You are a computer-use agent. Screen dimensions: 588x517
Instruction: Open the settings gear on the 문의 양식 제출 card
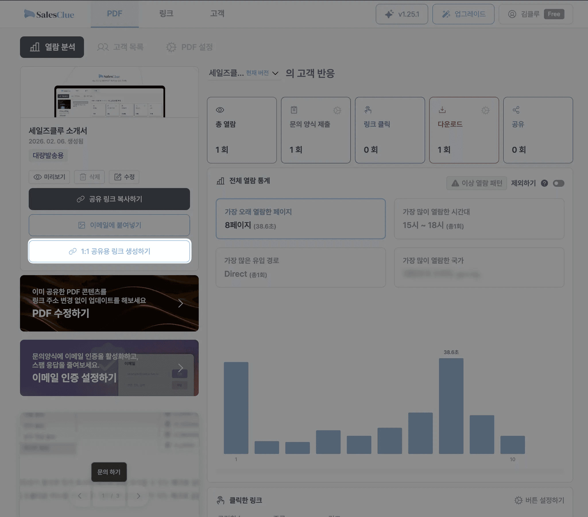[x=337, y=110]
